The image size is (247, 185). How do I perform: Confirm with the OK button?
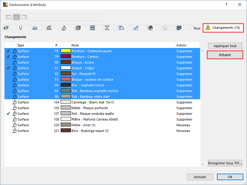(230, 177)
